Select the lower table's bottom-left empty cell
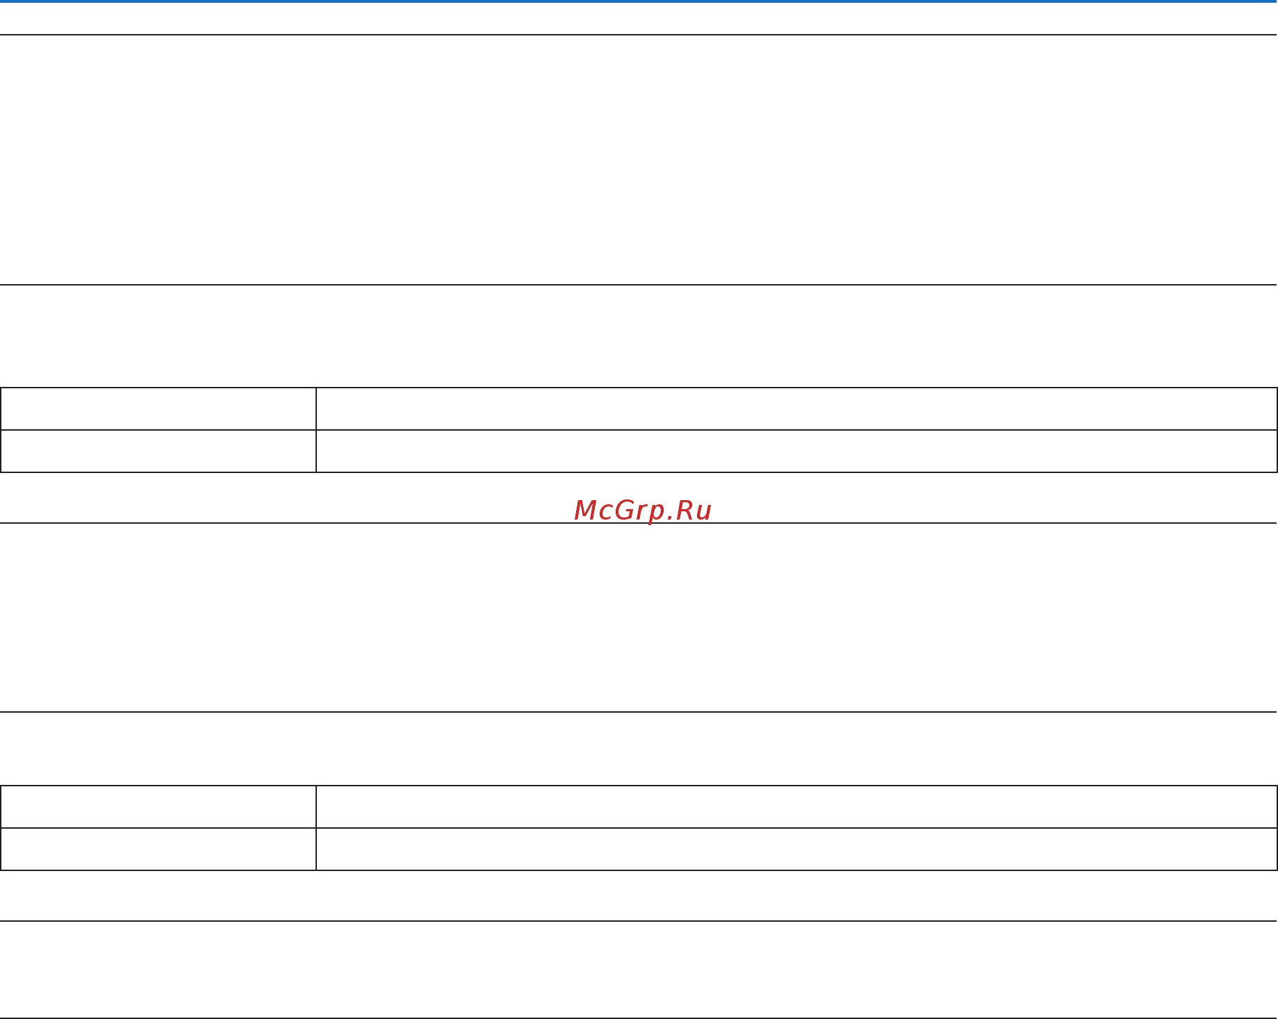 [x=158, y=849]
